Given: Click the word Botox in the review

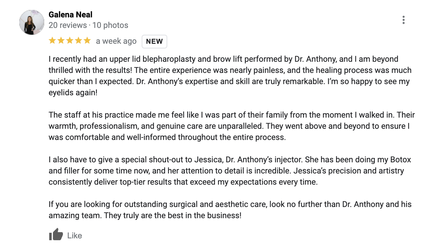Looking at the screenshot, I should point(400,160).
